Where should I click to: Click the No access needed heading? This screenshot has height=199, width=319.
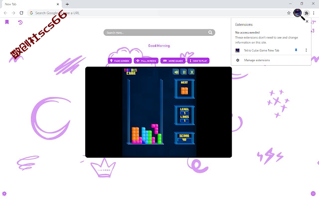(247, 32)
